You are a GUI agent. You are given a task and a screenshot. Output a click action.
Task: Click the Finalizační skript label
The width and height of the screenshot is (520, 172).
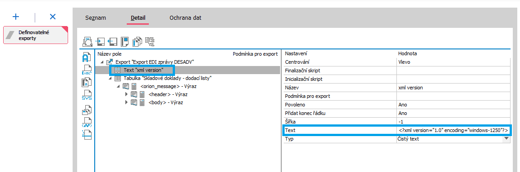(303, 71)
